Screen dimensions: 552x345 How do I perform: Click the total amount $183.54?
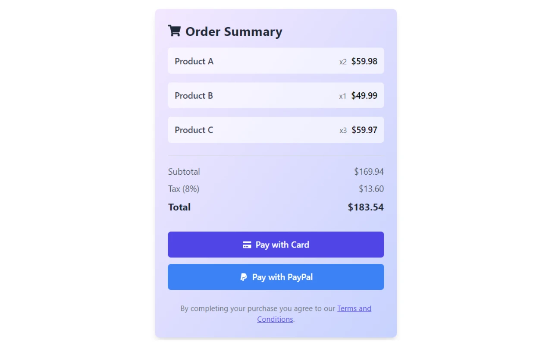(366, 207)
